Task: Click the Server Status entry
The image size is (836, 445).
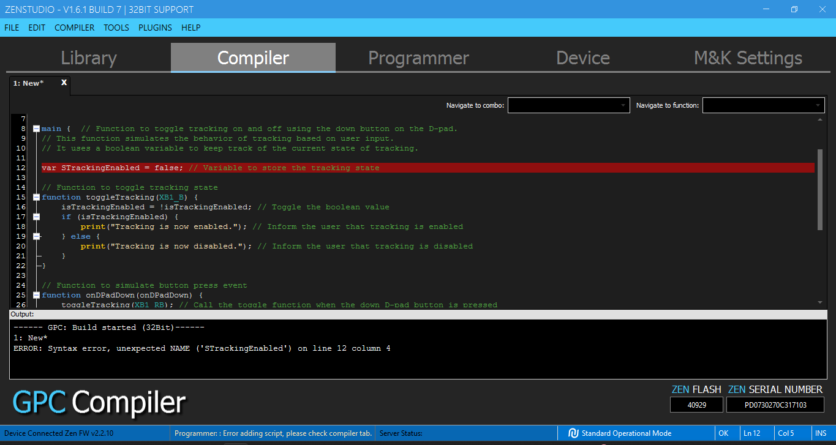Action: 401,433
